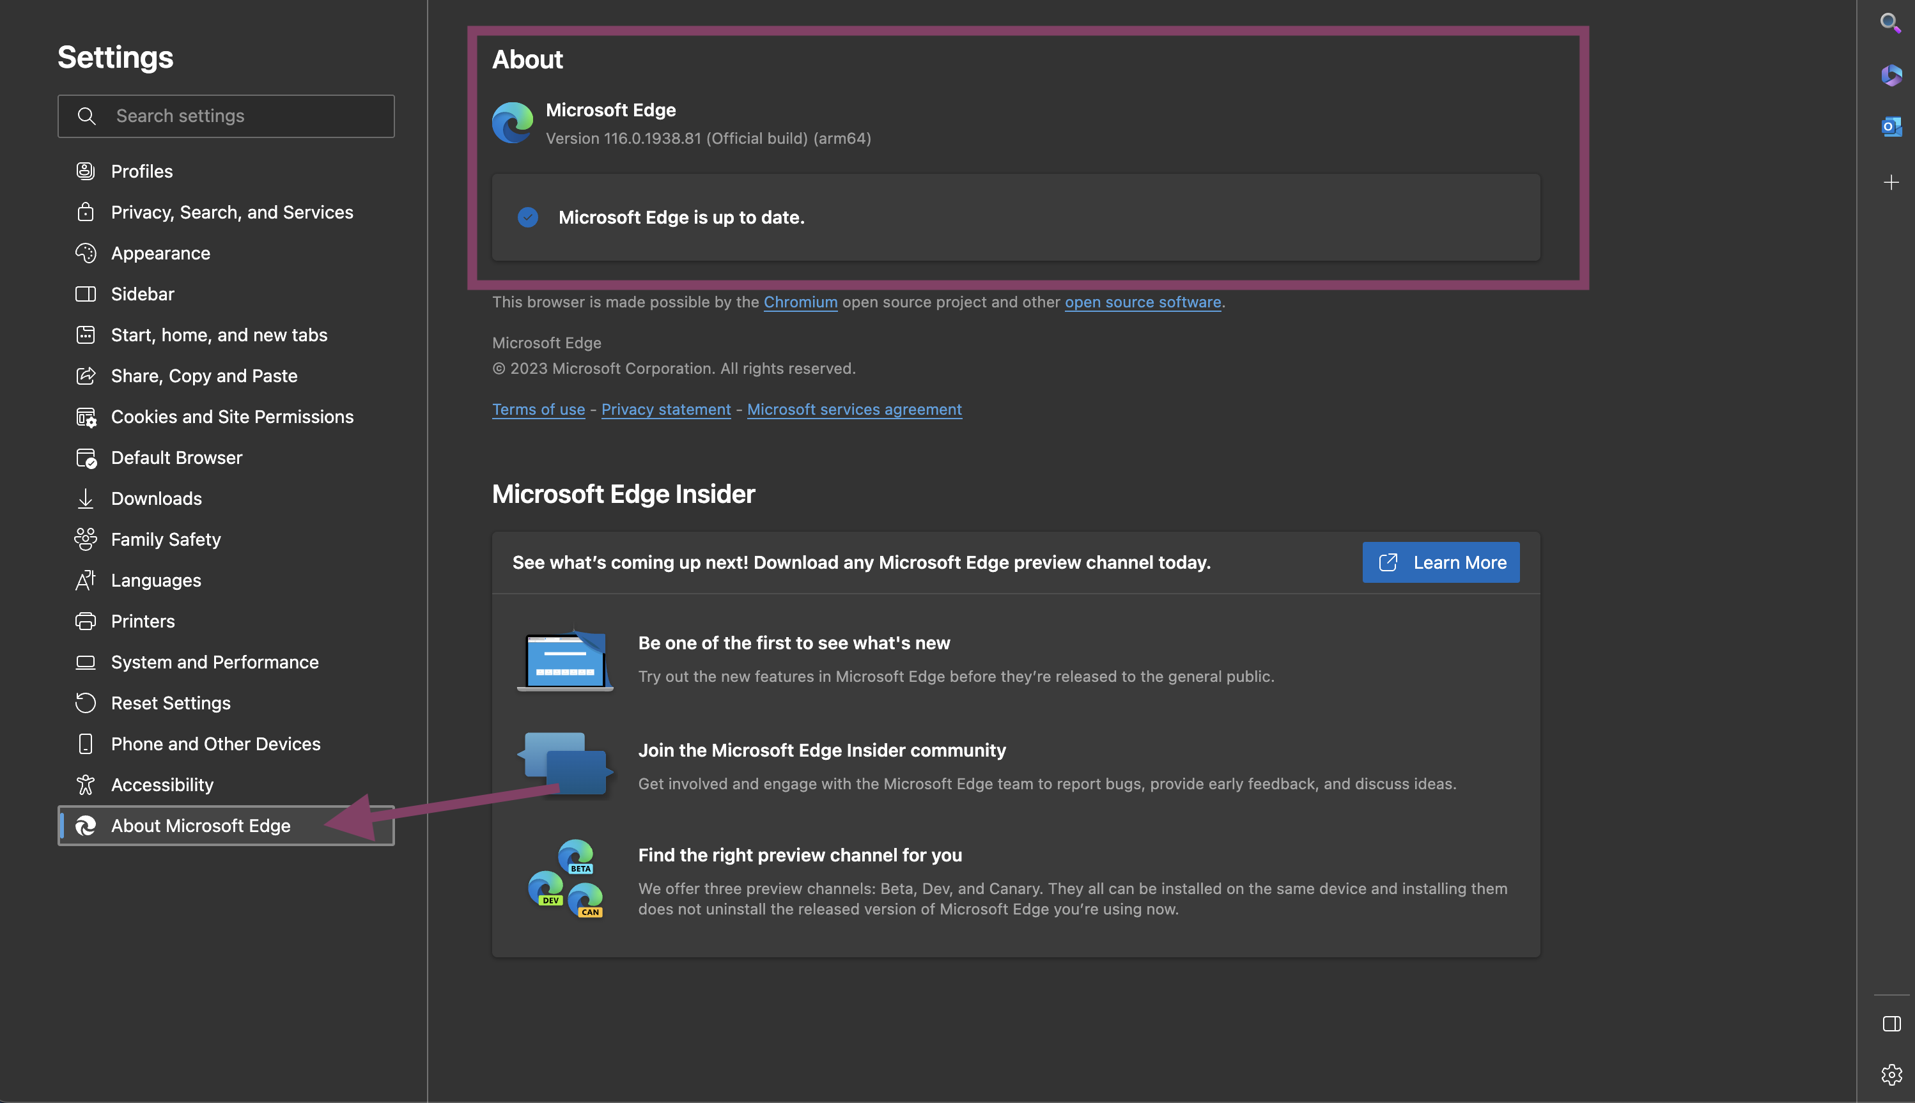The width and height of the screenshot is (1915, 1103).
Task: Click the Sidebar panel icon in settings menu
Action: coord(86,294)
